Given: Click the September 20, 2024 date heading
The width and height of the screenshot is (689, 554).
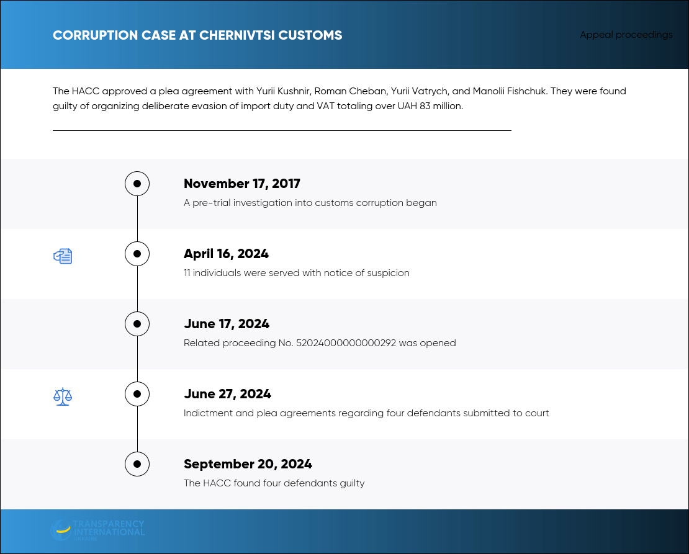Looking at the screenshot, I should 248,464.
